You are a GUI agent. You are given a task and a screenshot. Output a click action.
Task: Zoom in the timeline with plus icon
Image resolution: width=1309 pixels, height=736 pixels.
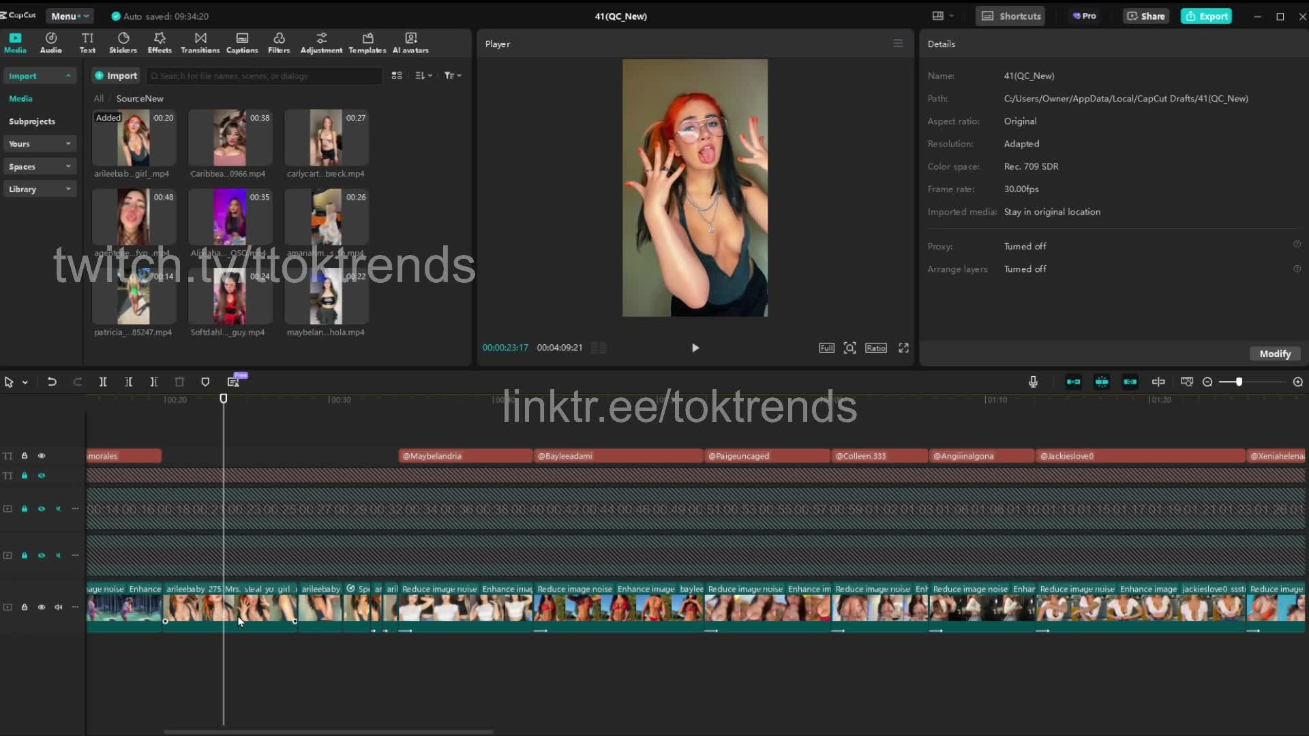point(1298,382)
